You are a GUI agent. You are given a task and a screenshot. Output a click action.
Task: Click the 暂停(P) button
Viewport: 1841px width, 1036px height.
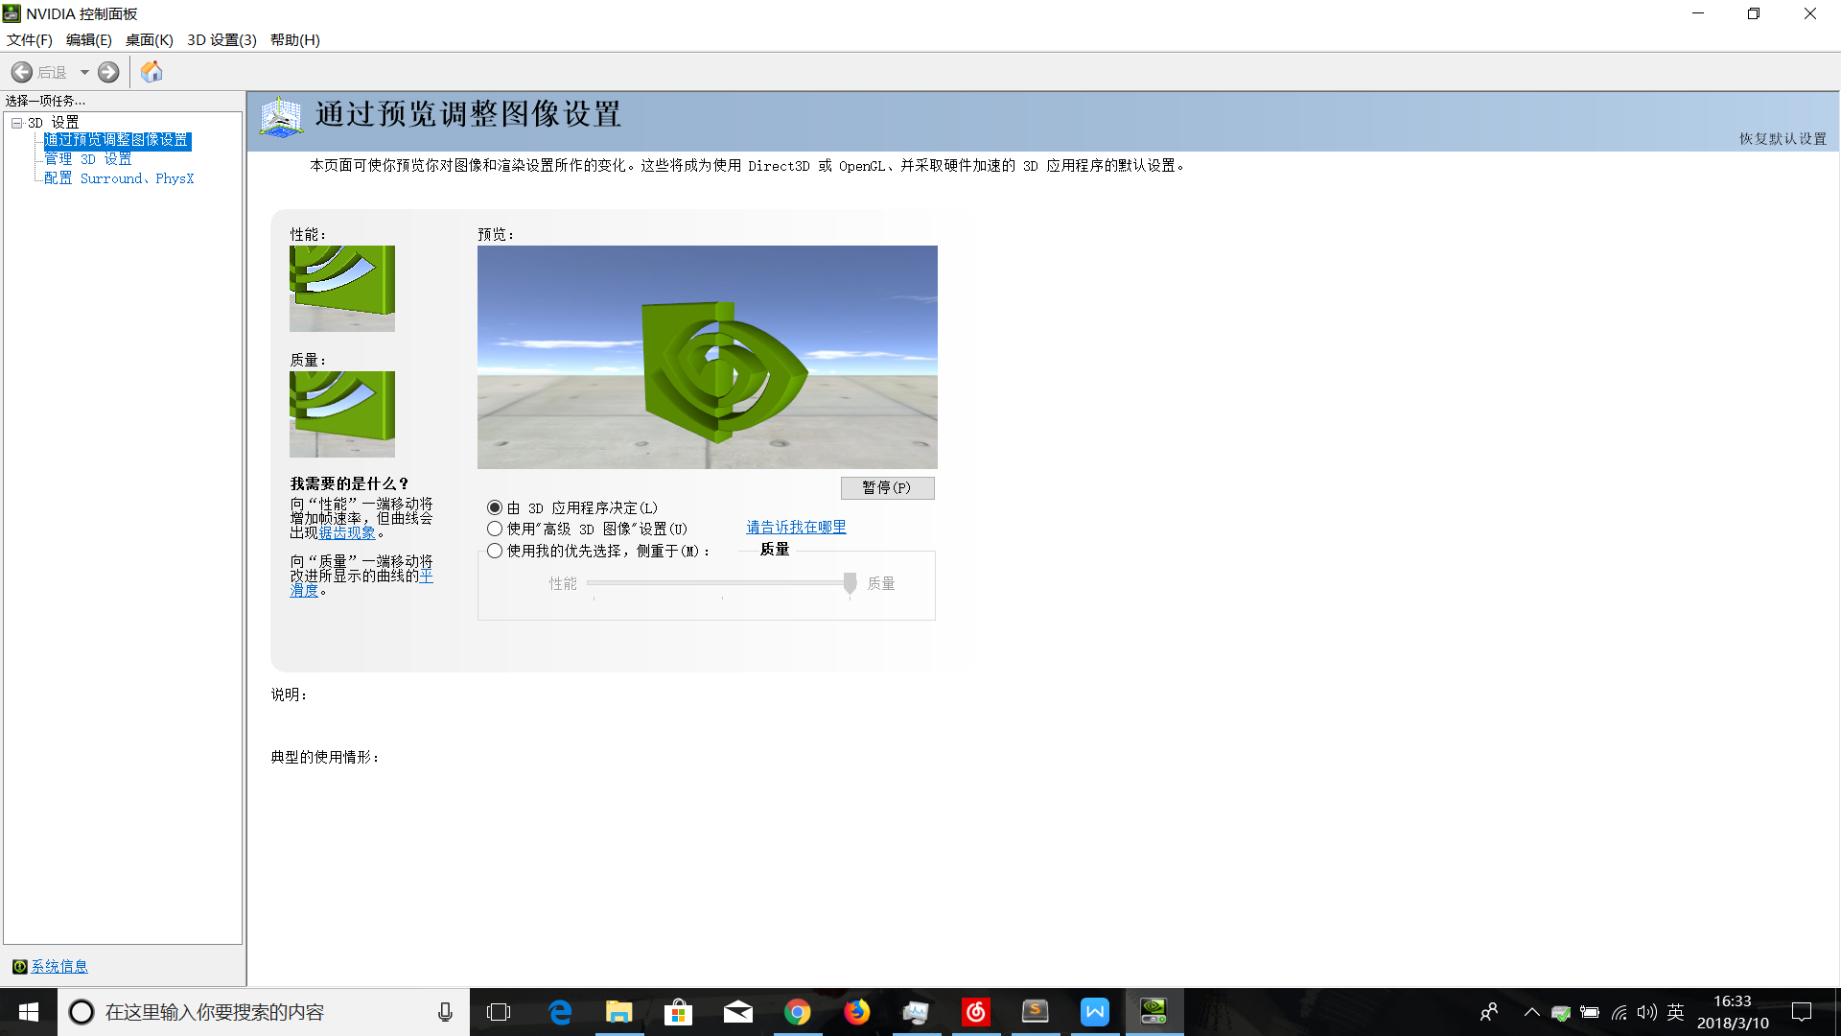(x=887, y=487)
